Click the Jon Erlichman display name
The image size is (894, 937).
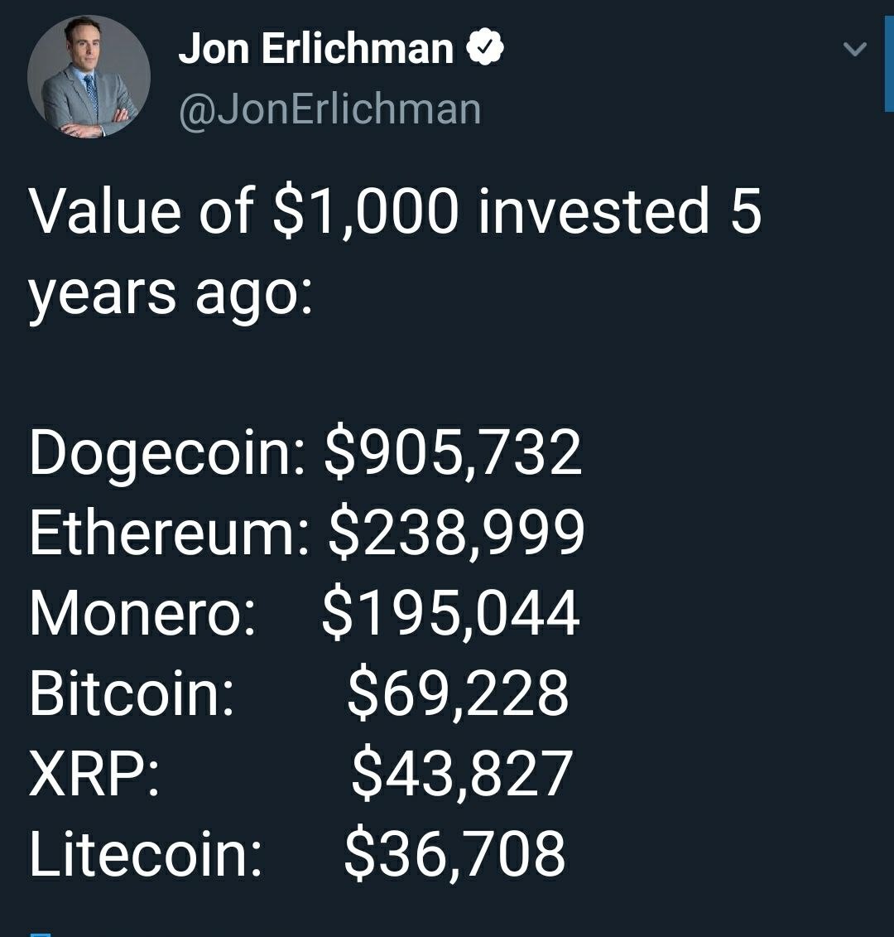coord(315,50)
